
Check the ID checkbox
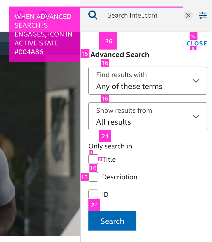point(93,194)
